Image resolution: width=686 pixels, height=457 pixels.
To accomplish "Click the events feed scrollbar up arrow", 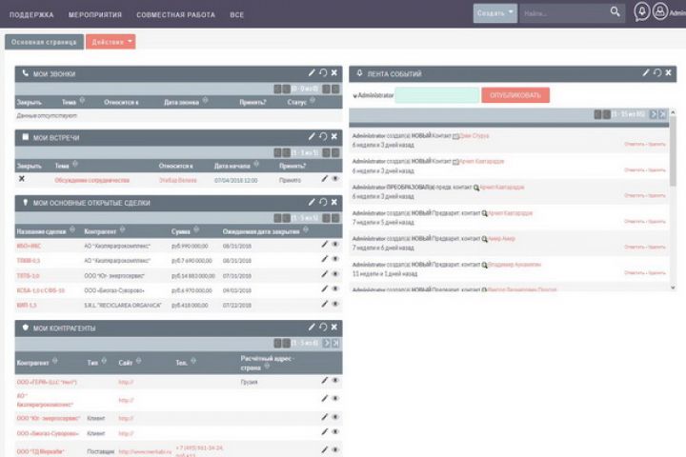I will (x=673, y=112).
